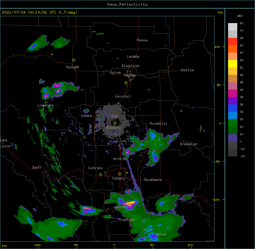Viewport: 255px width, 249px height.
Task: Choose the purple 36-39 dBZ legend swatch
Action: tap(233, 101)
